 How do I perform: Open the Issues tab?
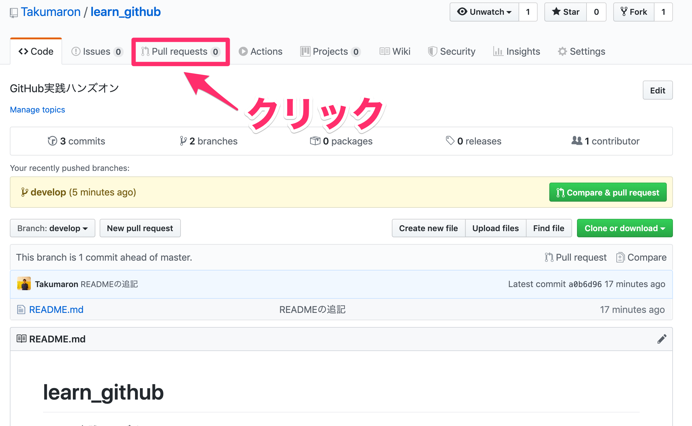coord(97,51)
